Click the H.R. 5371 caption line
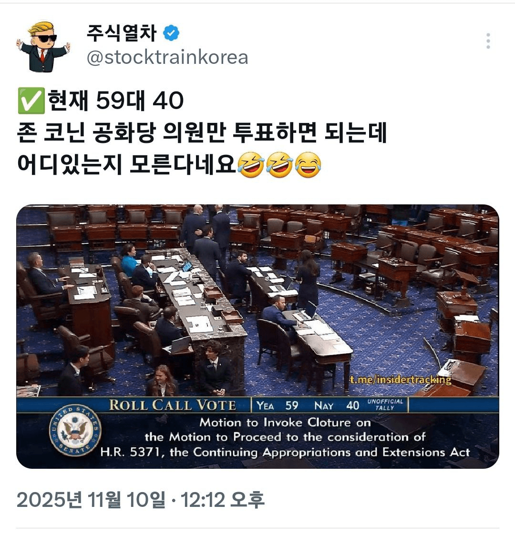The width and height of the screenshot is (515, 535). (285, 452)
